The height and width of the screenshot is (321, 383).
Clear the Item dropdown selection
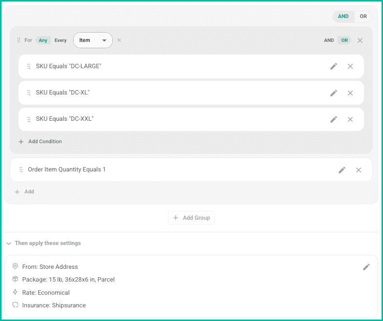(x=119, y=40)
